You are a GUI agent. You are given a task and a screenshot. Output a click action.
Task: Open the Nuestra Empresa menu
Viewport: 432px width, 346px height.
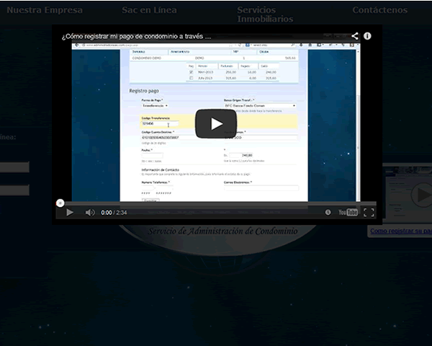pos(45,10)
